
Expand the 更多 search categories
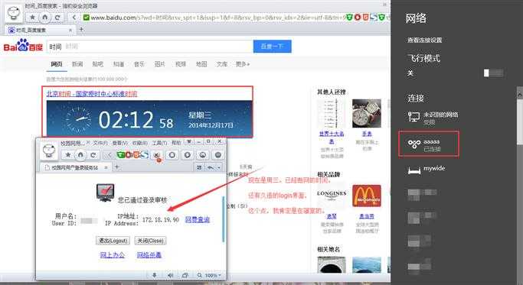coord(243,64)
